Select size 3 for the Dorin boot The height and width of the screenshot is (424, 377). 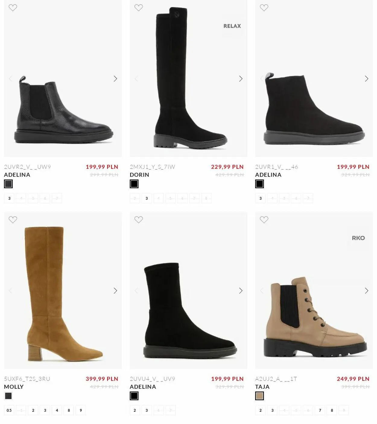tap(147, 198)
